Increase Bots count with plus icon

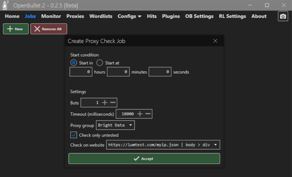(x=105, y=103)
